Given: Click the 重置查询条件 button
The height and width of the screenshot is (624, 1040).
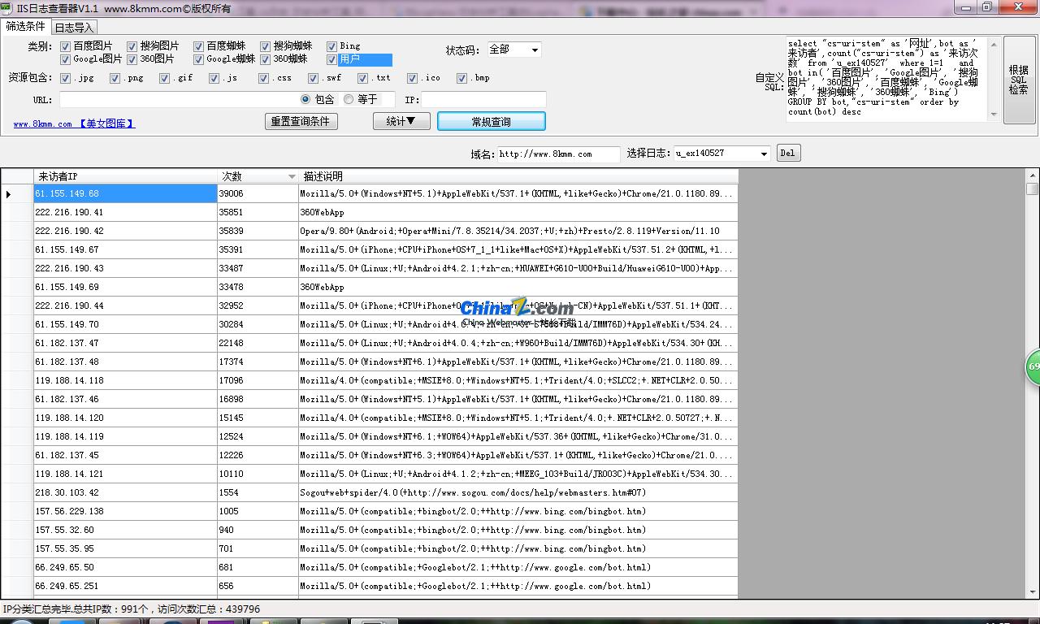Looking at the screenshot, I should coord(301,121).
